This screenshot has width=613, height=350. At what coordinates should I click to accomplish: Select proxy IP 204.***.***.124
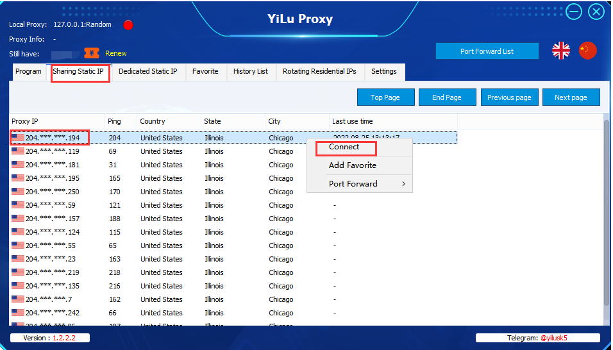(x=53, y=232)
